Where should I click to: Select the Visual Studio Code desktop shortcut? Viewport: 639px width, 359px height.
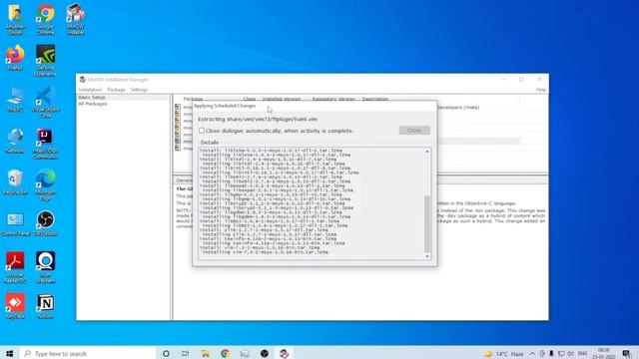coord(45,102)
